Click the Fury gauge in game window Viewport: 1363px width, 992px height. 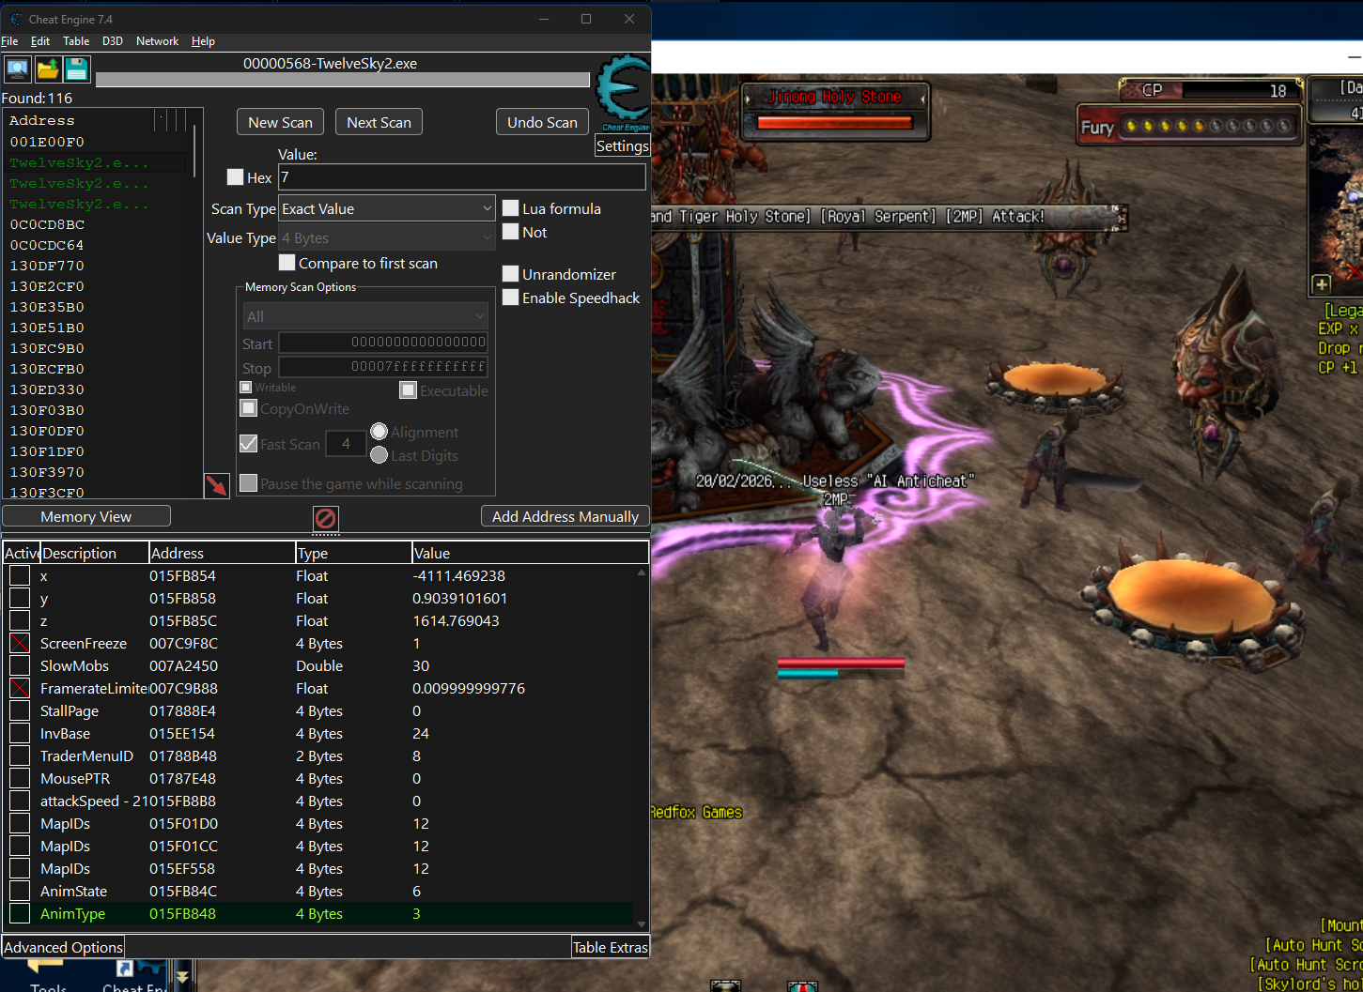click(x=1191, y=126)
